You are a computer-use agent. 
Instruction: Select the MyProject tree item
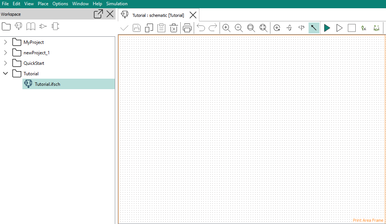pos(34,42)
